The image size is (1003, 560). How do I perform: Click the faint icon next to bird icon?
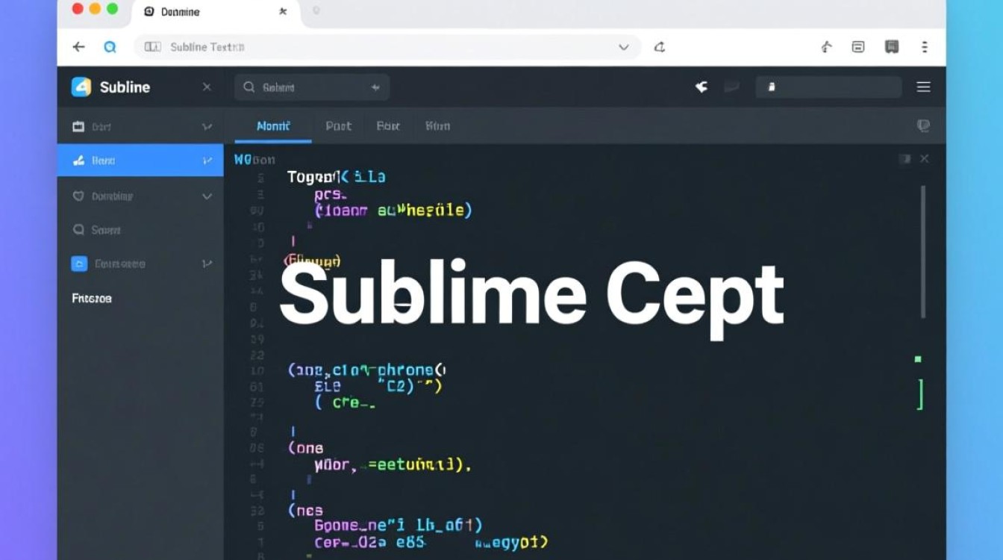click(x=731, y=87)
